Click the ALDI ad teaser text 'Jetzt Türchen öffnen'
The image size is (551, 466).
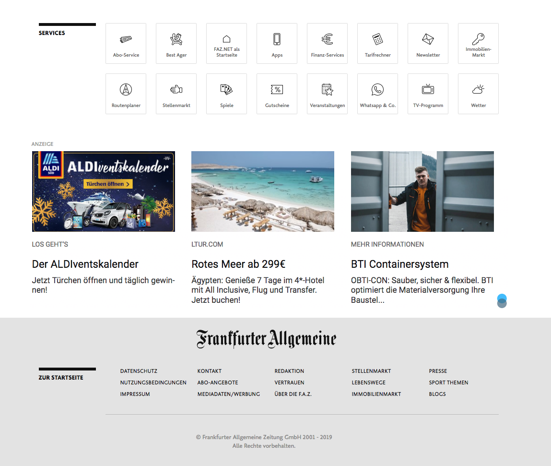coord(103,285)
